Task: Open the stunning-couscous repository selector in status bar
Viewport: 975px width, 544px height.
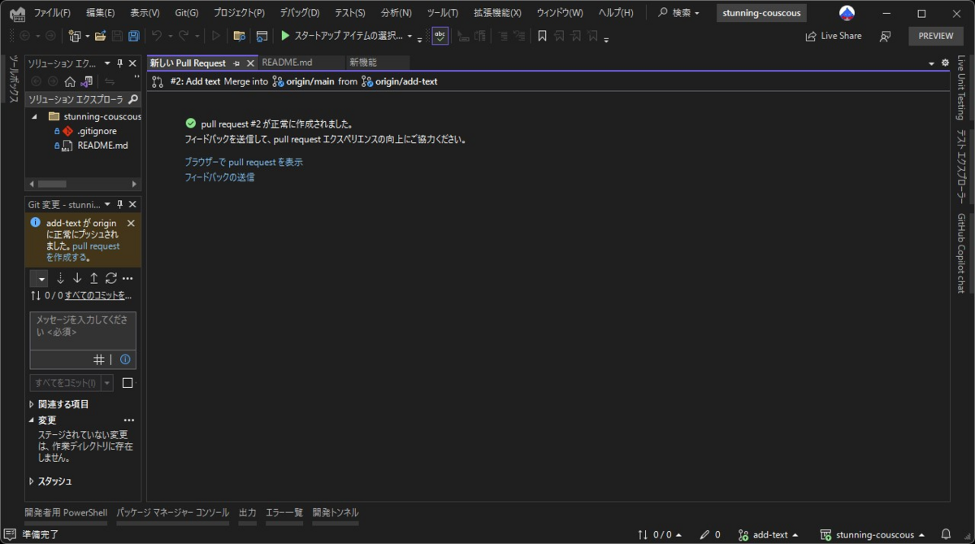Action: point(873,535)
